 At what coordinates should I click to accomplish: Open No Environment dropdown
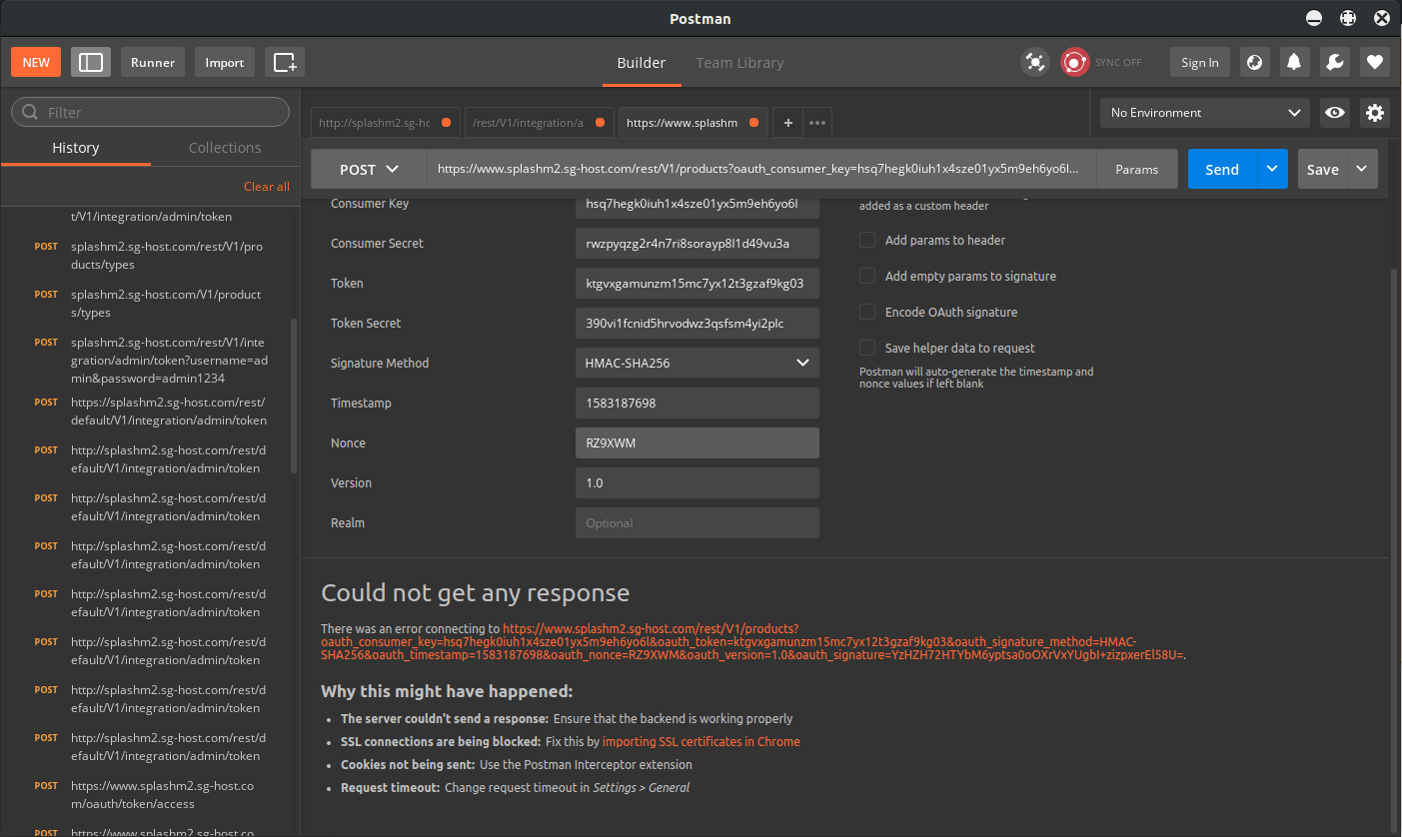[x=1204, y=113]
